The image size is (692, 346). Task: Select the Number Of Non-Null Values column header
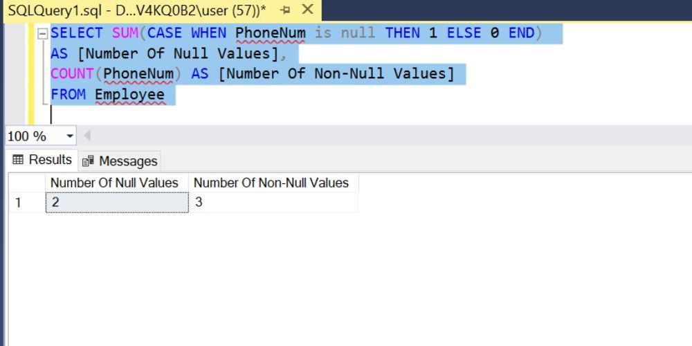[273, 183]
